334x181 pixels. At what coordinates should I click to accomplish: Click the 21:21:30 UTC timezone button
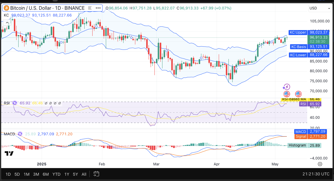click(x=316, y=174)
